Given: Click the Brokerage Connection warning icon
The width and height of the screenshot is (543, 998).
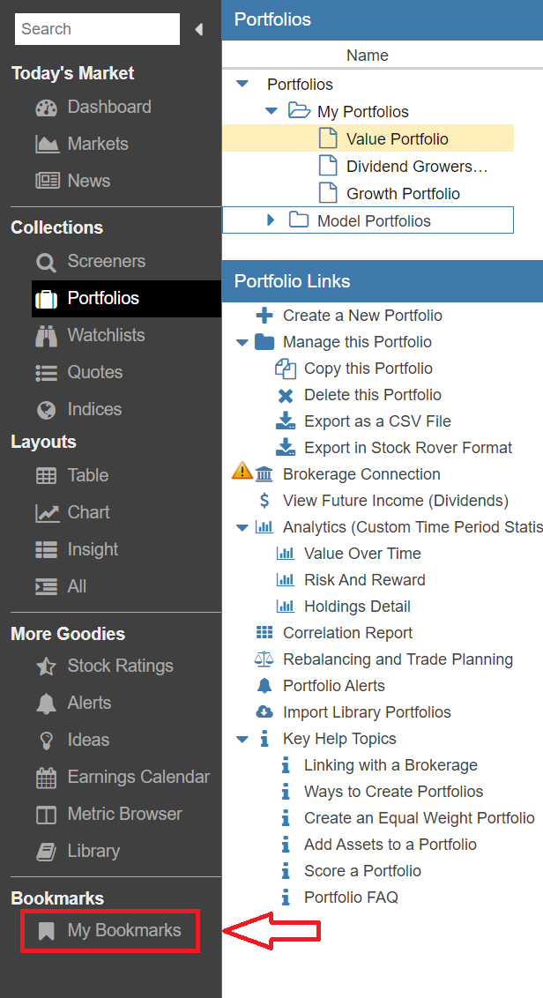Looking at the screenshot, I should click(x=242, y=473).
